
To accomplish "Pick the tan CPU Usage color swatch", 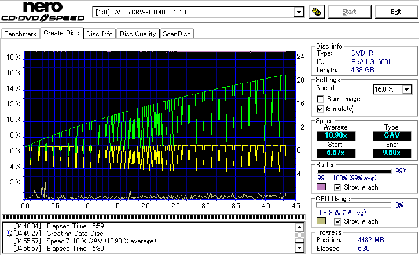I will (x=322, y=221).
